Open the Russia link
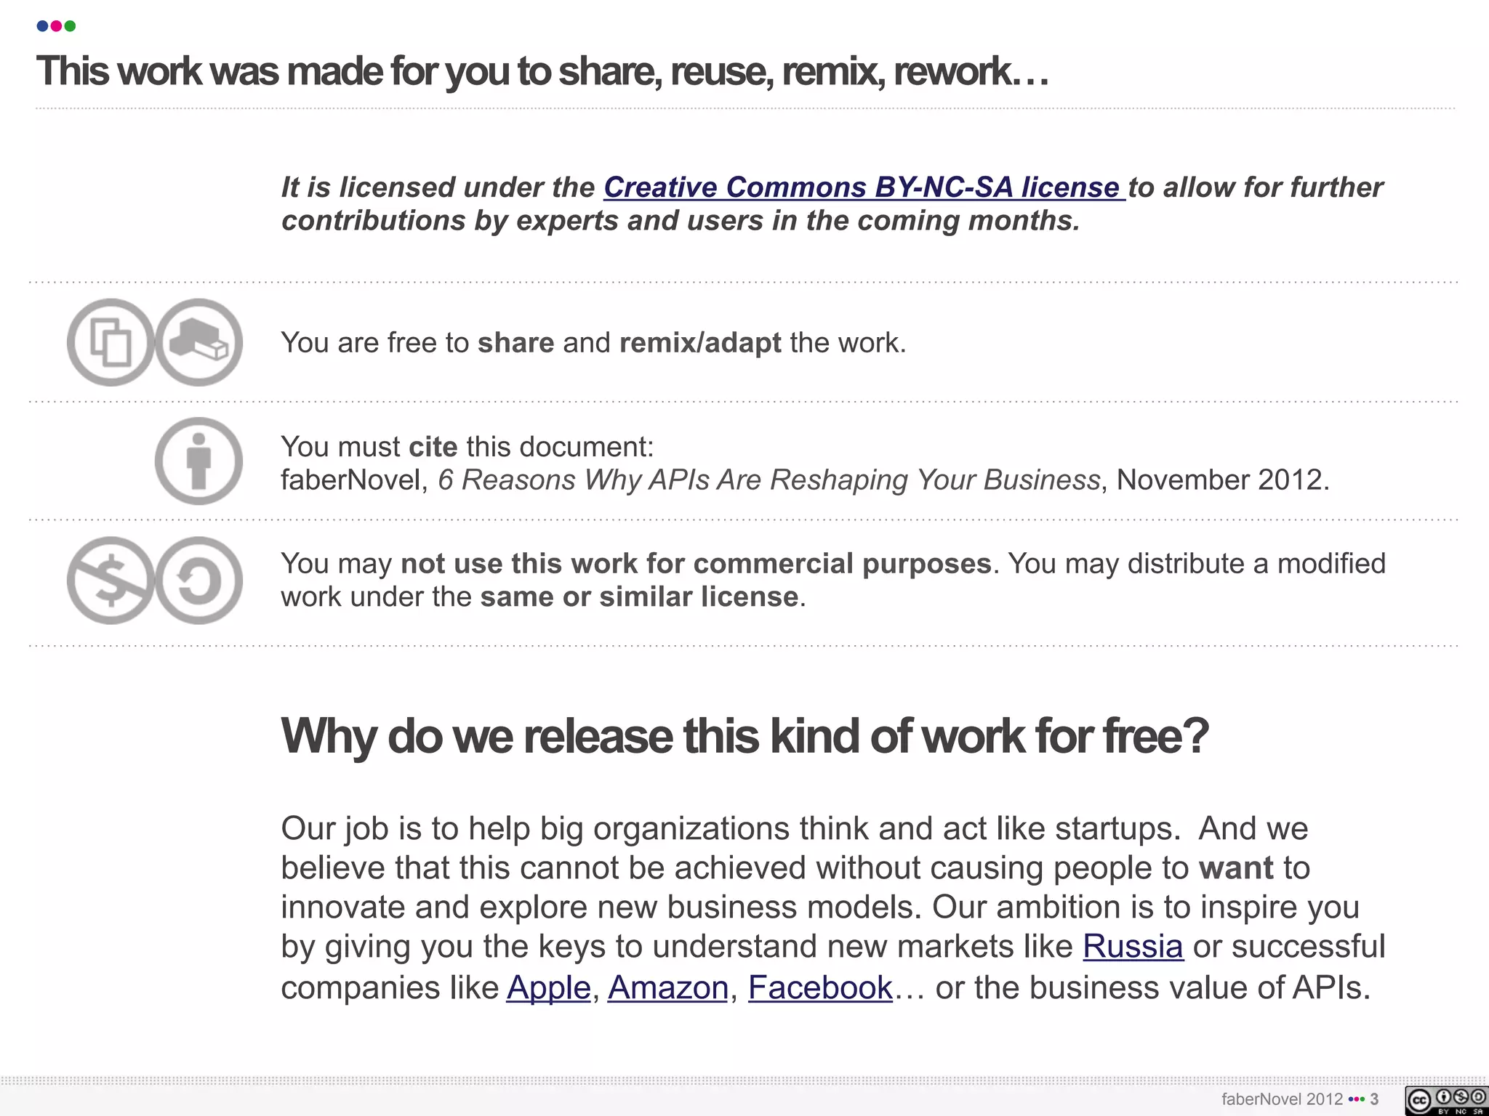This screenshot has height=1116, width=1489. 1133,946
